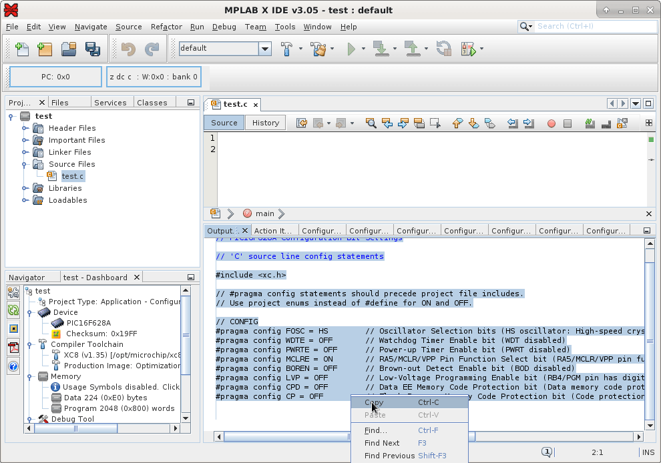Choose Copy from the context menu
The image size is (661, 463).
pyautogui.click(x=409, y=402)
